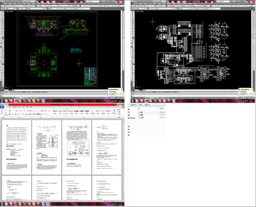Open the 包含到库中 dropdown in Explorer
256x207 pixels.
click(x=134, y=105)
